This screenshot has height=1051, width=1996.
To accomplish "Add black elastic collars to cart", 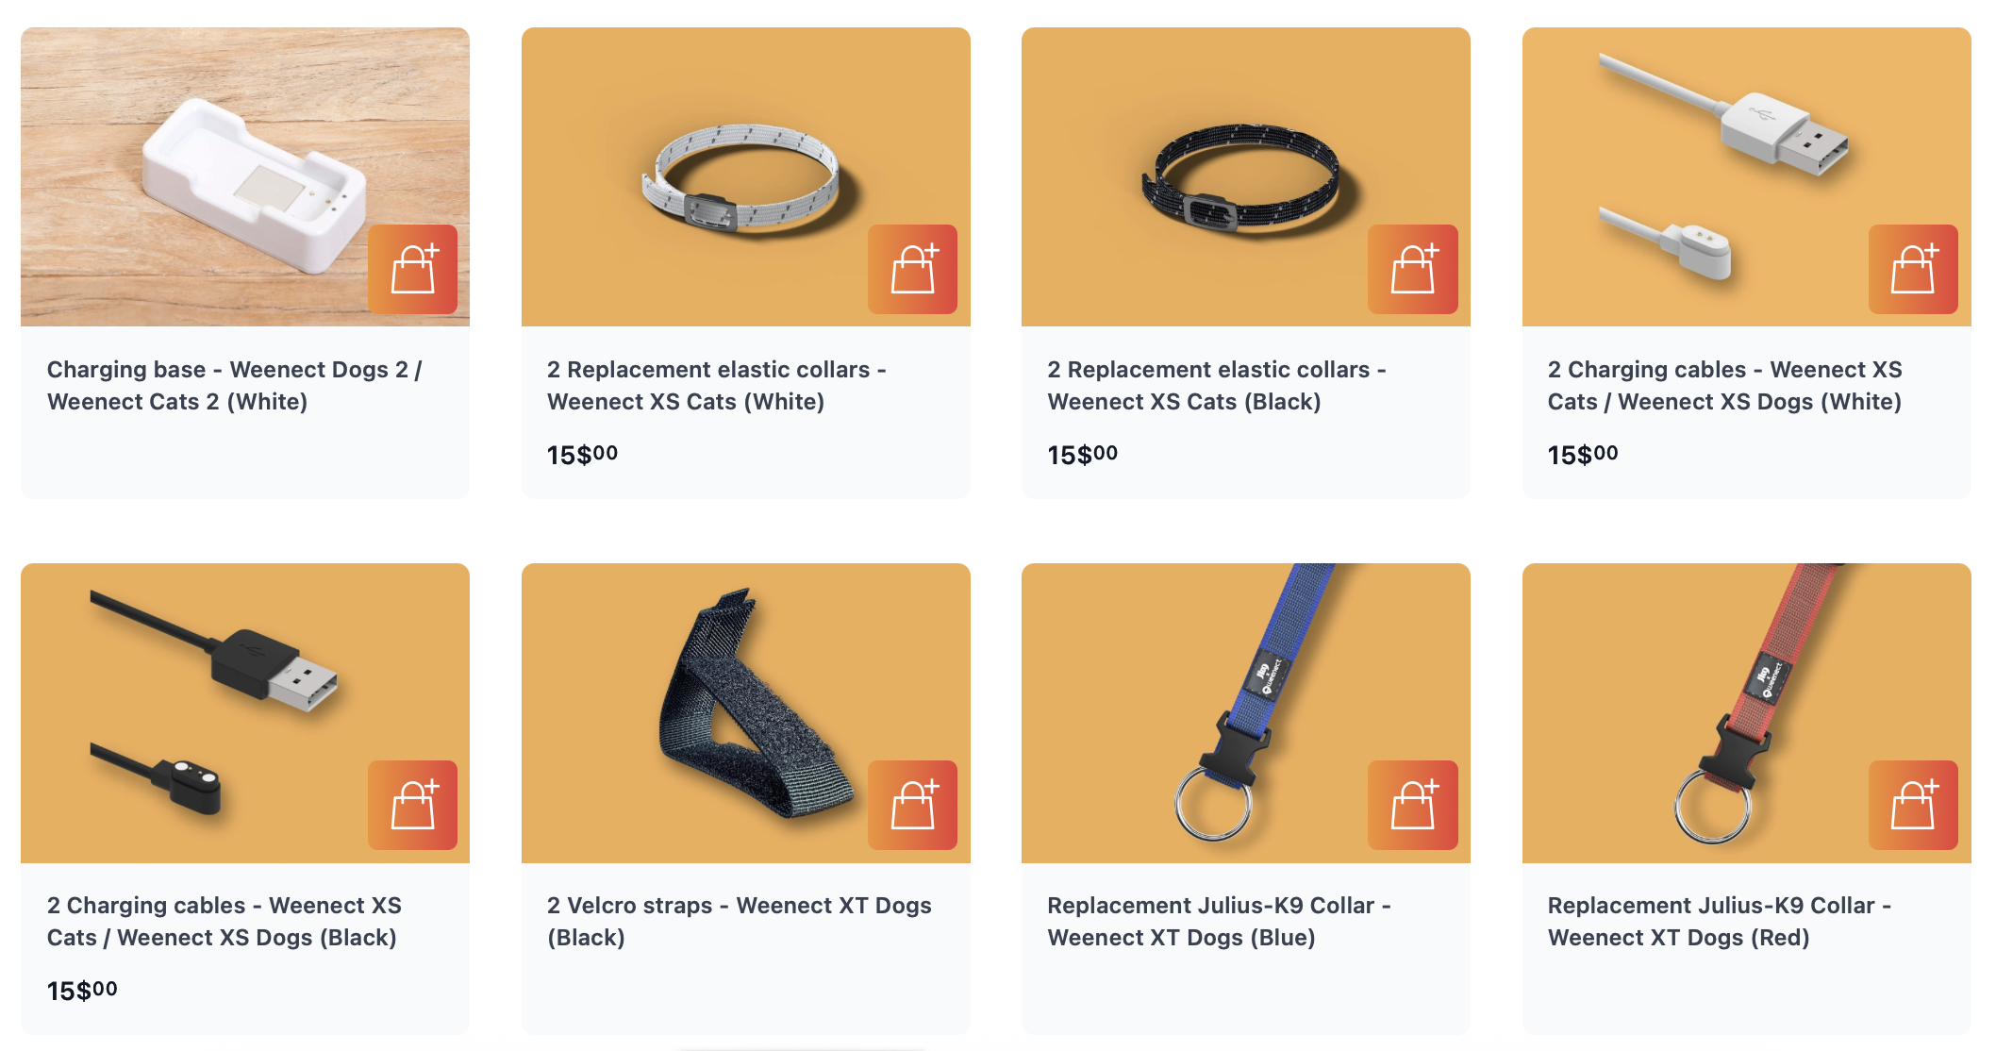I will pyautogui.click(x=1412, y=269).
